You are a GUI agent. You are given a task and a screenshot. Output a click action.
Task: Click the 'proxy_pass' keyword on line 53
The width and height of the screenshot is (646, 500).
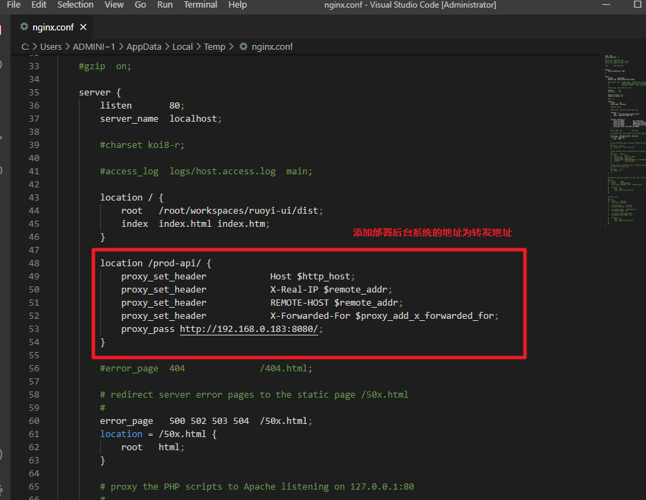[147, 329]
